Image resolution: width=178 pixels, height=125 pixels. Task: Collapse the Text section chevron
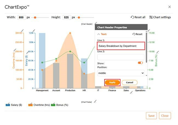point(99,34)
